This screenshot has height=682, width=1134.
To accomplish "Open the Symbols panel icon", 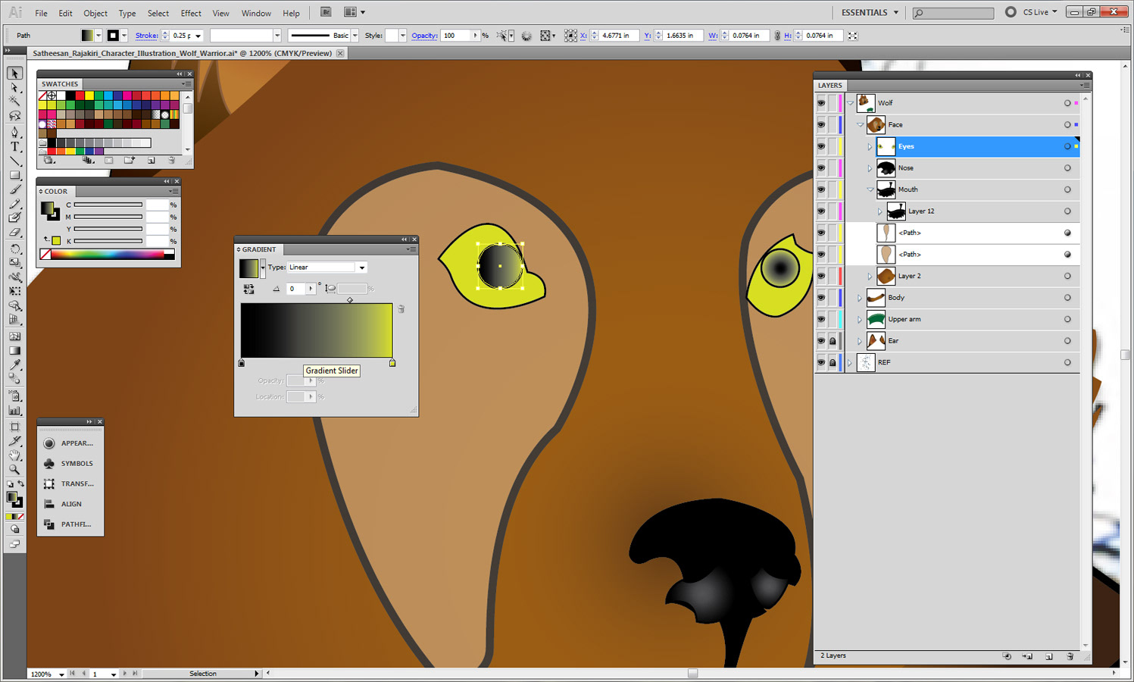I will point(49,464).
